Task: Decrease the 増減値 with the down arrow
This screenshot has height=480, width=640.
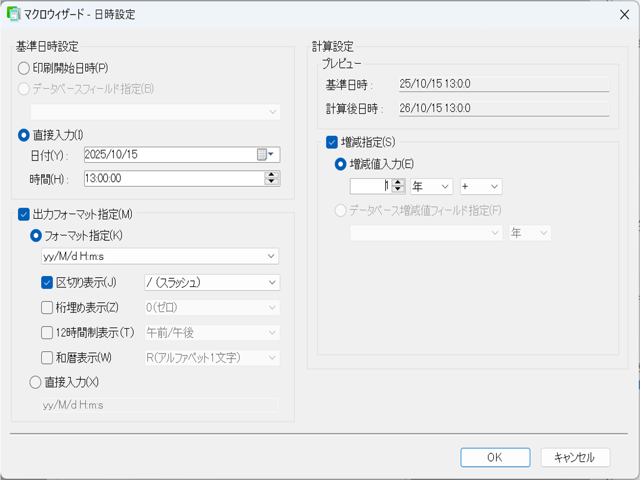Action: tap(398, 190)
